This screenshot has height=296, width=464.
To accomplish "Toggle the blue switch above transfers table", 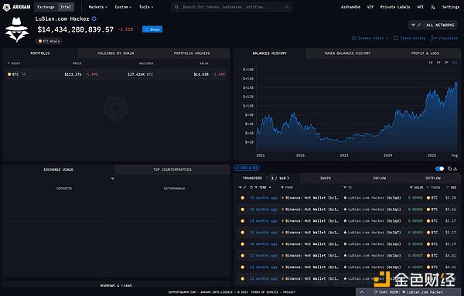I will tap(440, 168).
